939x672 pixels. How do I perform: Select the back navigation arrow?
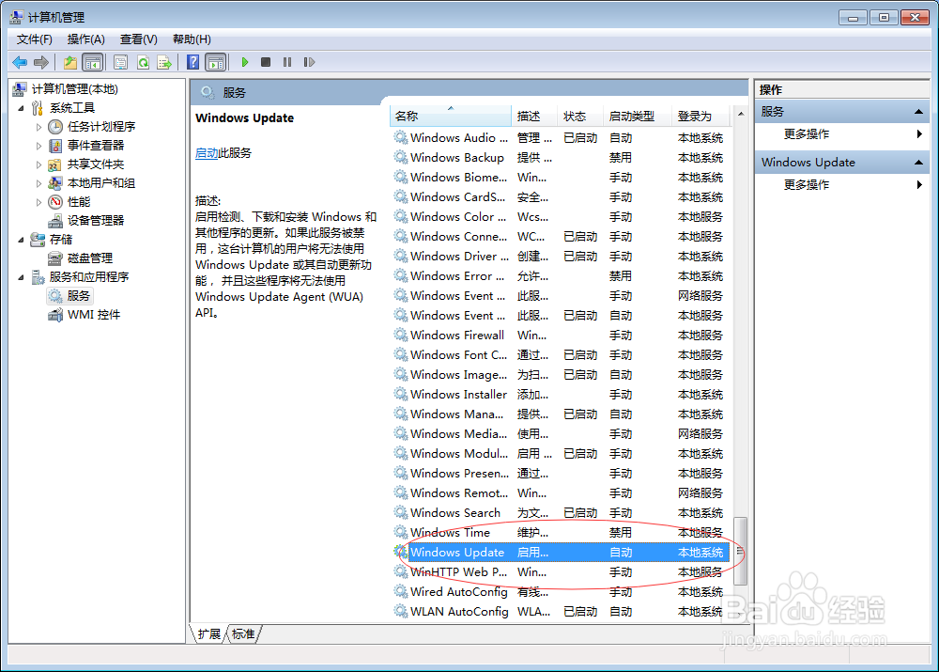tap(20, 62)
